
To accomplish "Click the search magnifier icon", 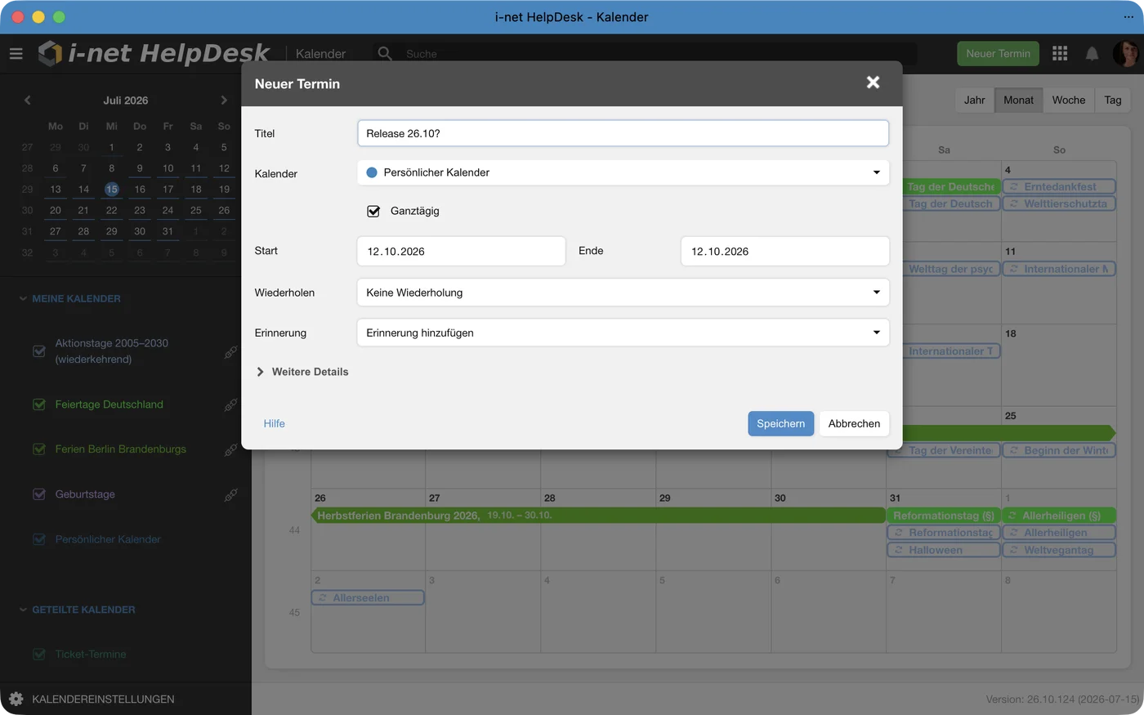I will tap(385, 54).
